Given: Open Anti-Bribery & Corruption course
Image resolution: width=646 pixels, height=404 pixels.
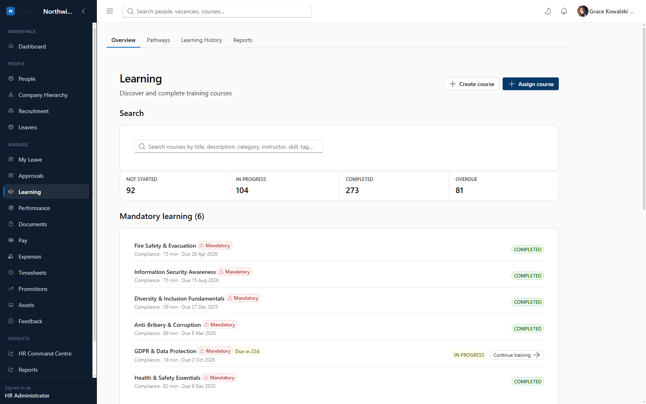Looking at the screenshot, I should pos(168,325).
